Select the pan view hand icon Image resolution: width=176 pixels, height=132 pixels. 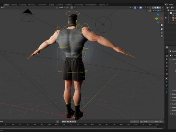162,29
